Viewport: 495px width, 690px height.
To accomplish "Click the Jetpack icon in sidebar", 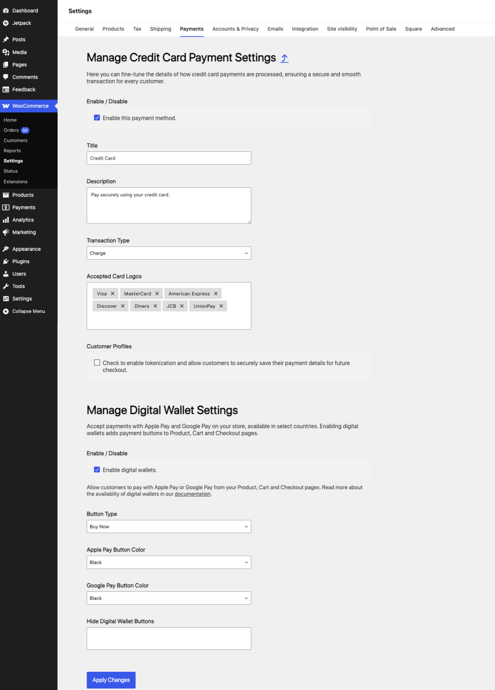I will click(6, 23).
